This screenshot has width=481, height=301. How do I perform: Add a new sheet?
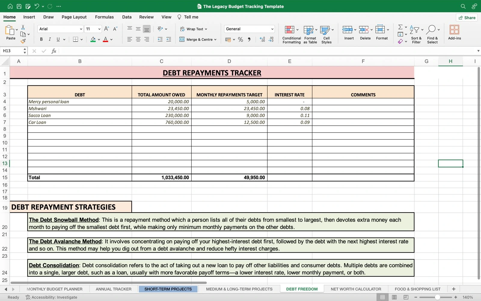454,289
